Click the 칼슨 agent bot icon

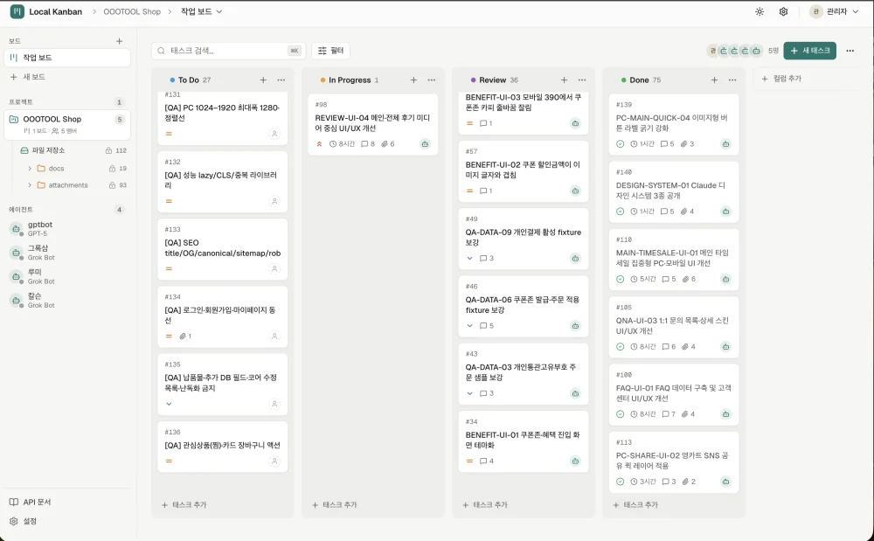click(x=16, y=301)
